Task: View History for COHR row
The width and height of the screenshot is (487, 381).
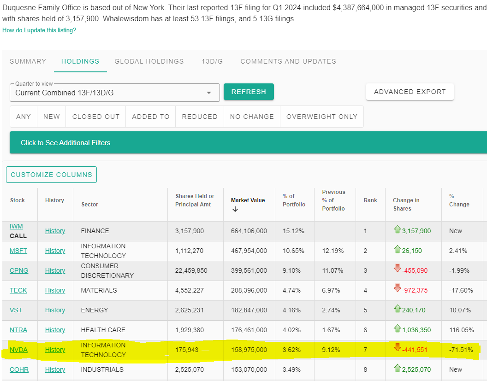Action: point(55,370)
